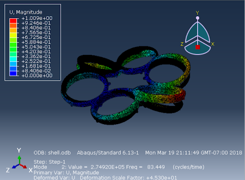The image size is (245, 180).
Task: Click legend value +9.246e-01
Action: (x=36, y=23)
